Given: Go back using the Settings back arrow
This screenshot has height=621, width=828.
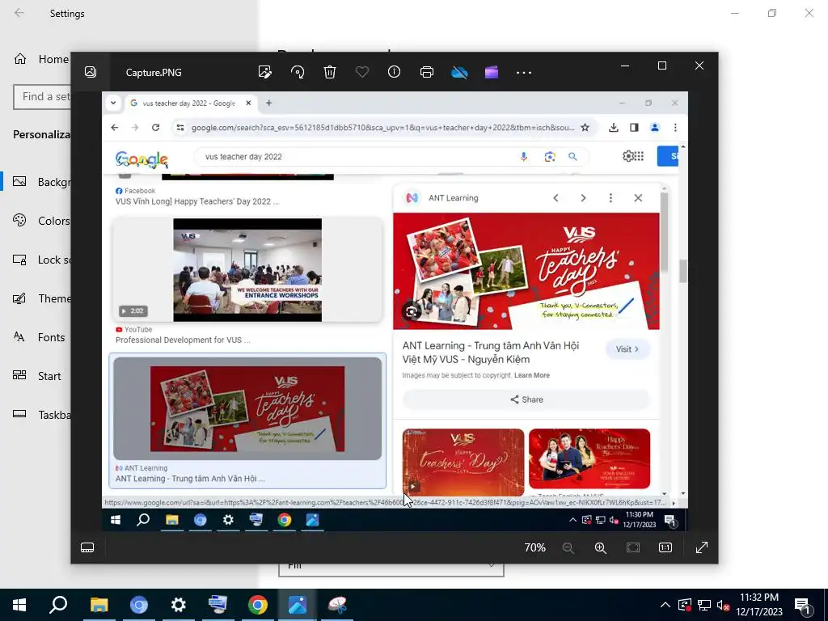Looking at the screenshot, I should click(19, 13).
